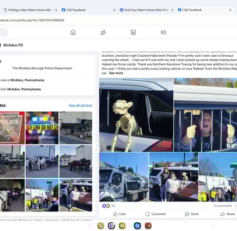
Task: Open the Marketplace storefront icon
Action: coord(133,32)
